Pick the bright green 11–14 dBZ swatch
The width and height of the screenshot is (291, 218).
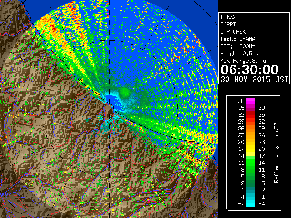250,163
